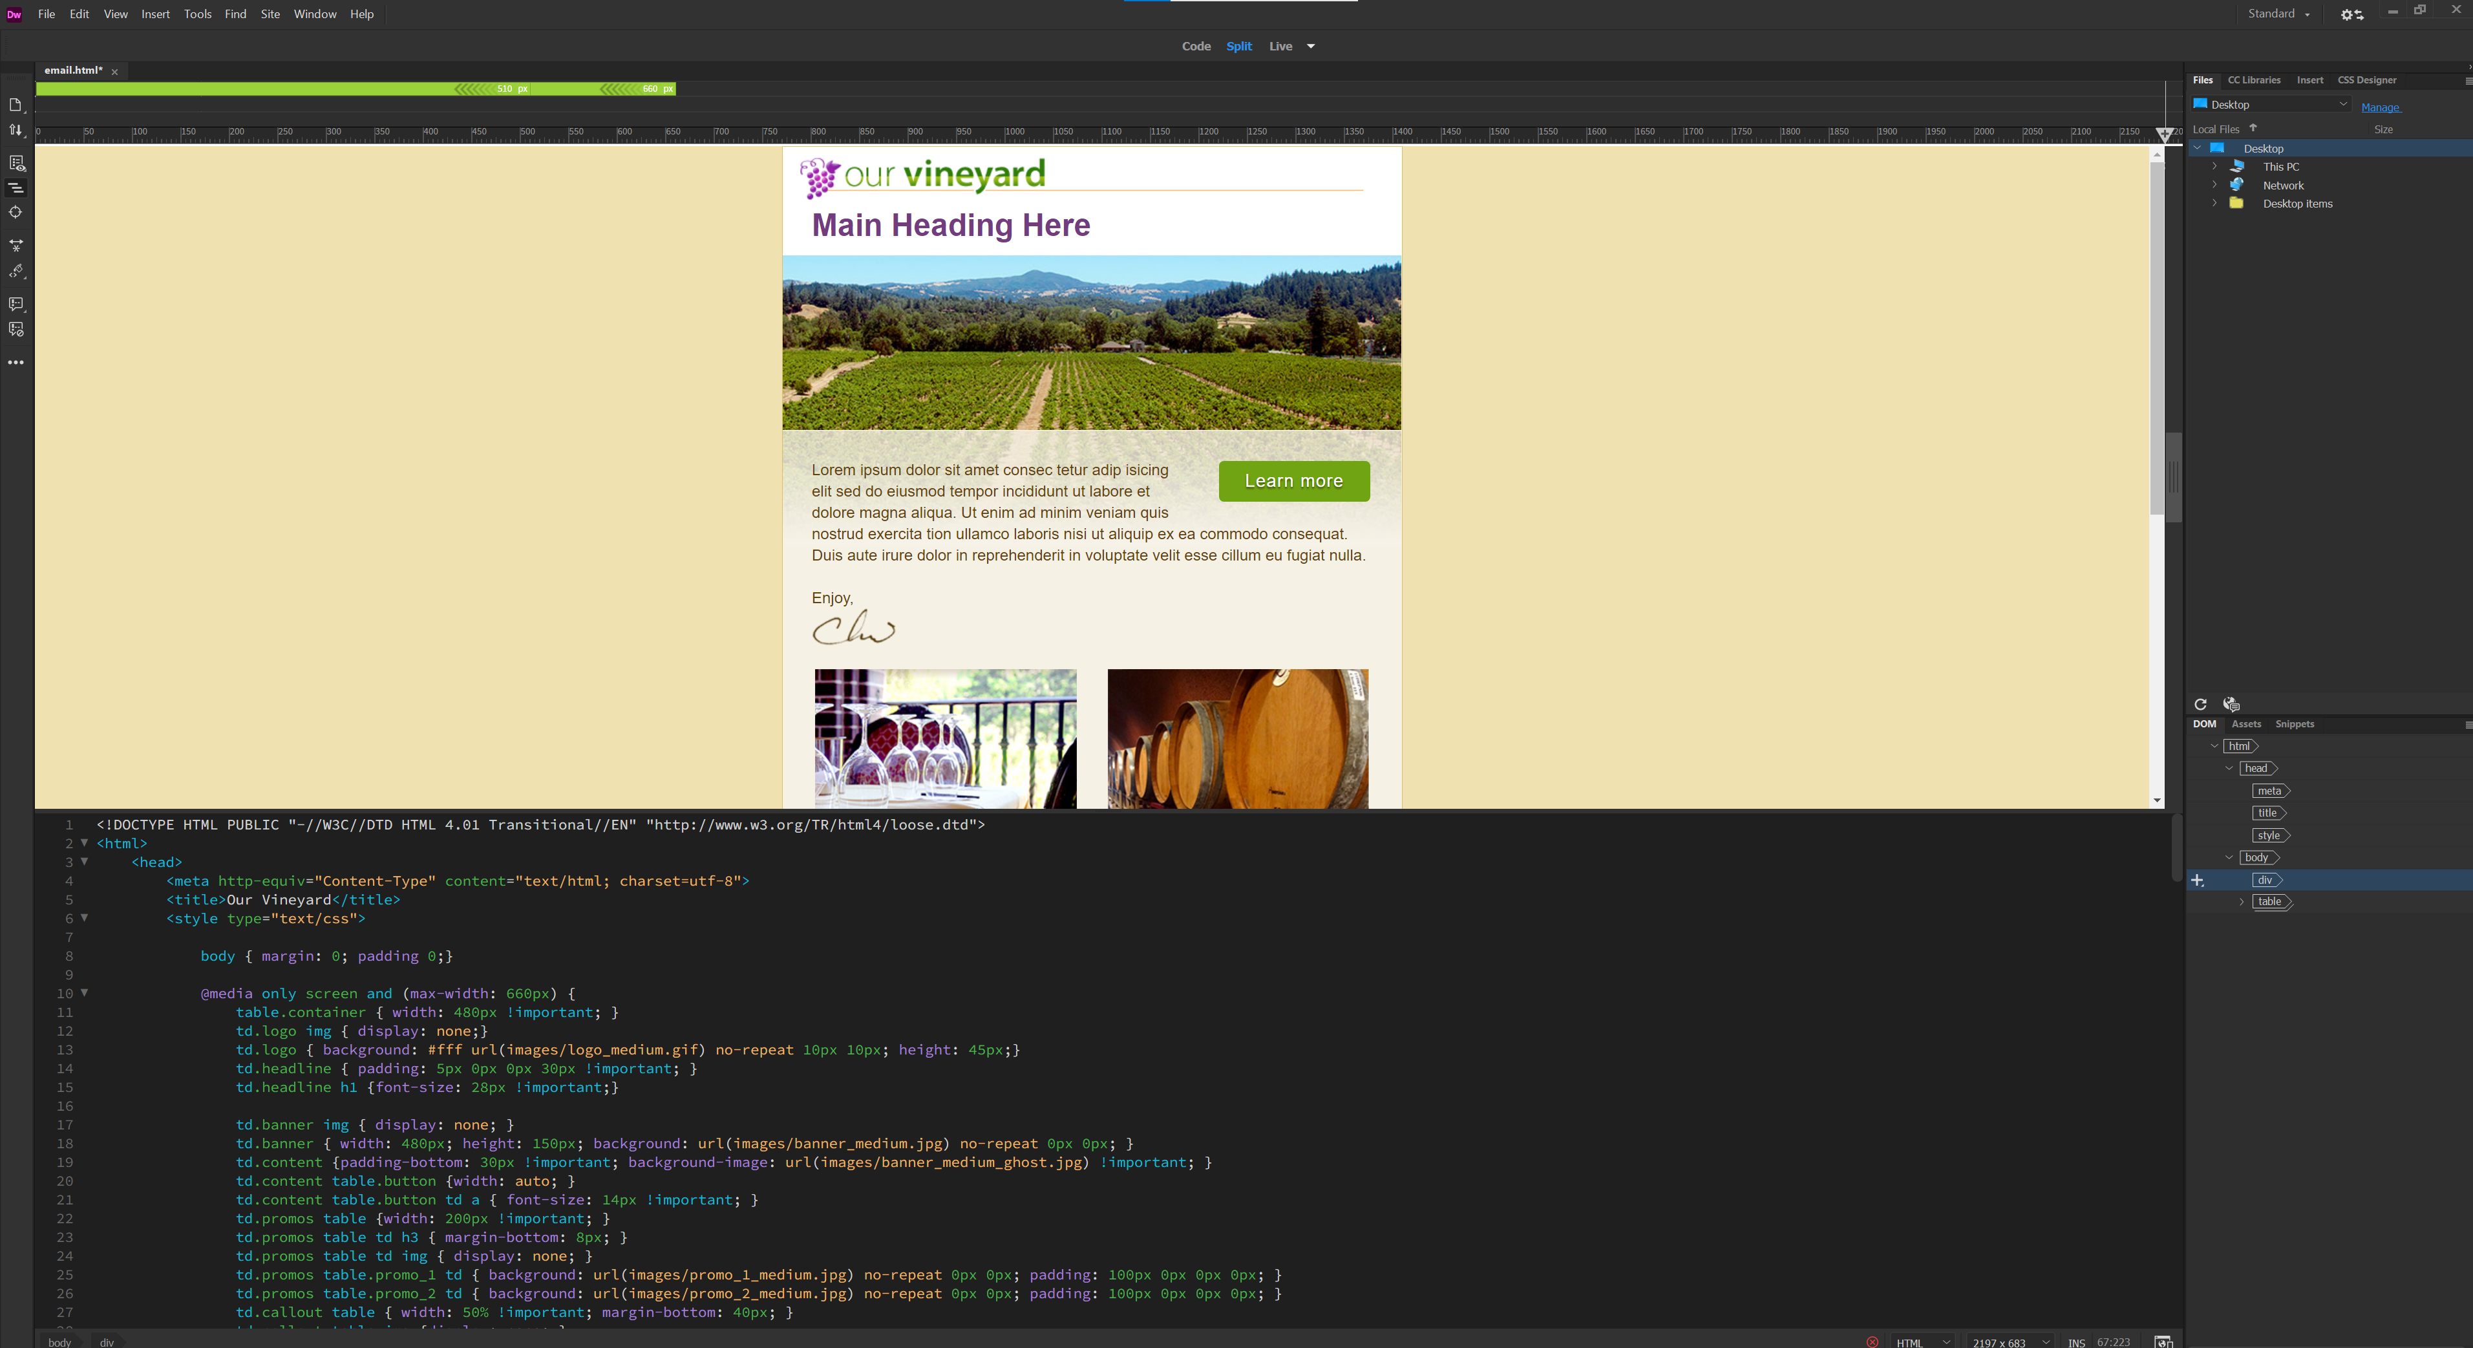Click red error status icon

(x=1872, y=1342)
